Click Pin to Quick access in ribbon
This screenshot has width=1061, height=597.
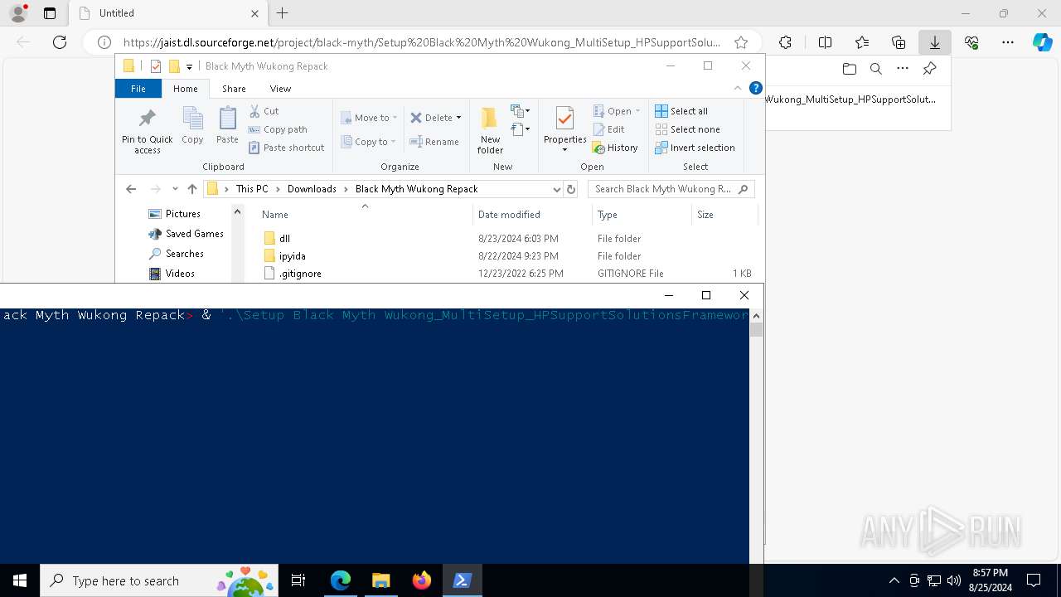[148, 131]
